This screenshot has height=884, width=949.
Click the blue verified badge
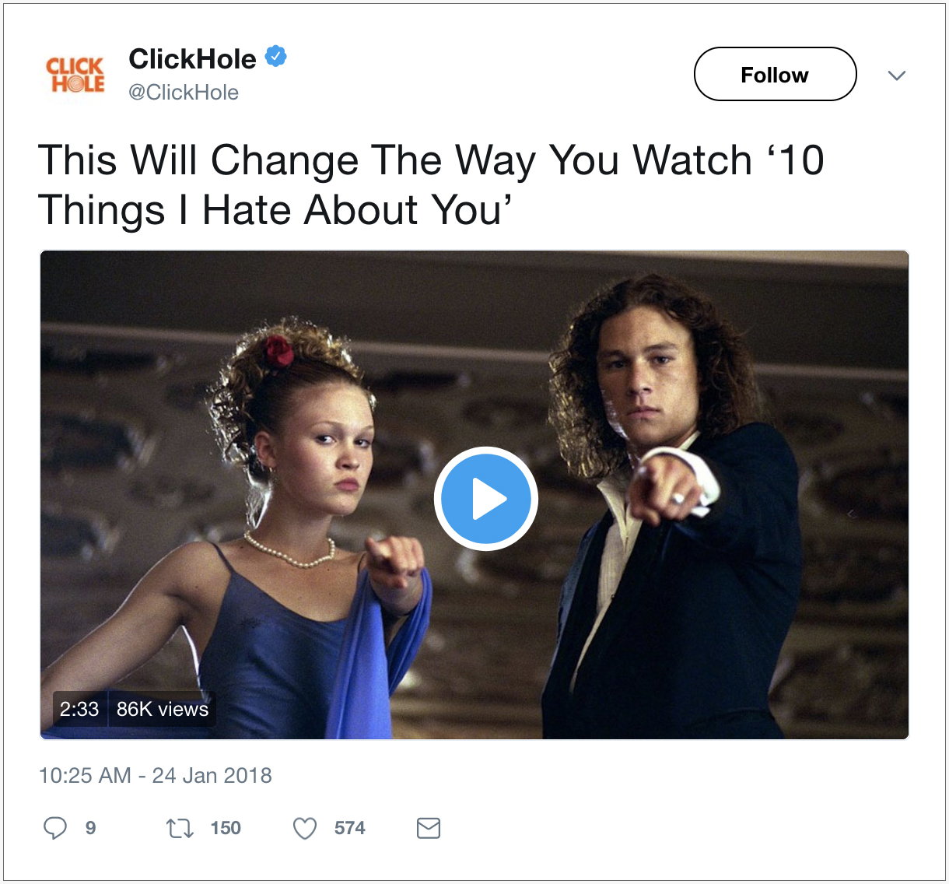click(276, 57)
